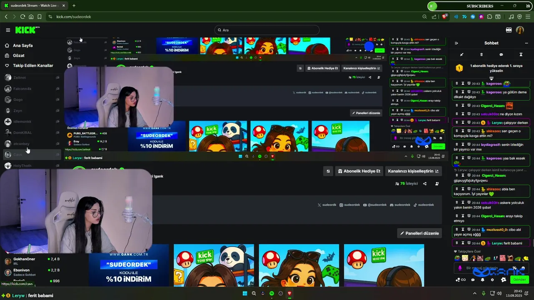Click the green KICK logo
Viewport: 534px width, 300px height.
pyautogui.click(x=26, y=30)
